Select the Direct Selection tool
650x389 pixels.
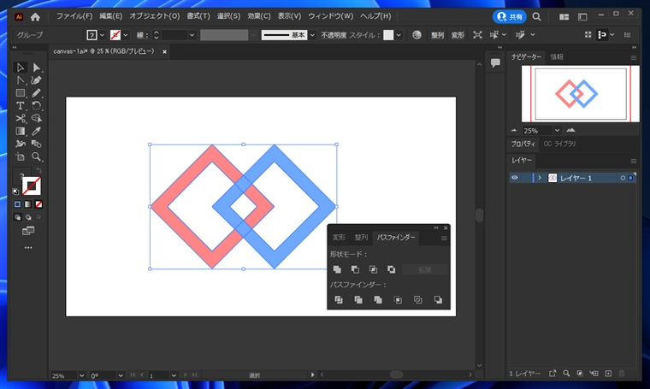[36, 67]
